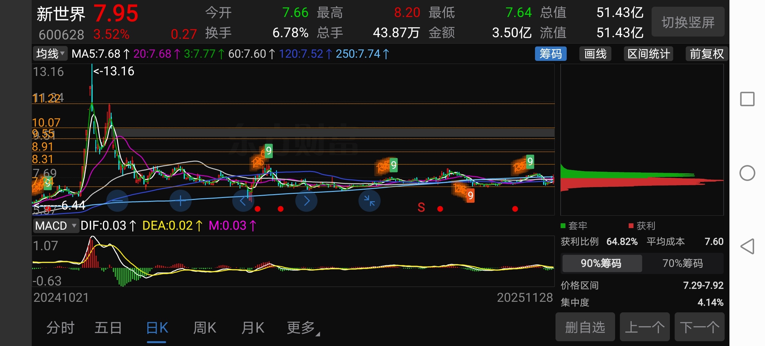Open the 区间统计 range statistics tool

tap(648, 54)
